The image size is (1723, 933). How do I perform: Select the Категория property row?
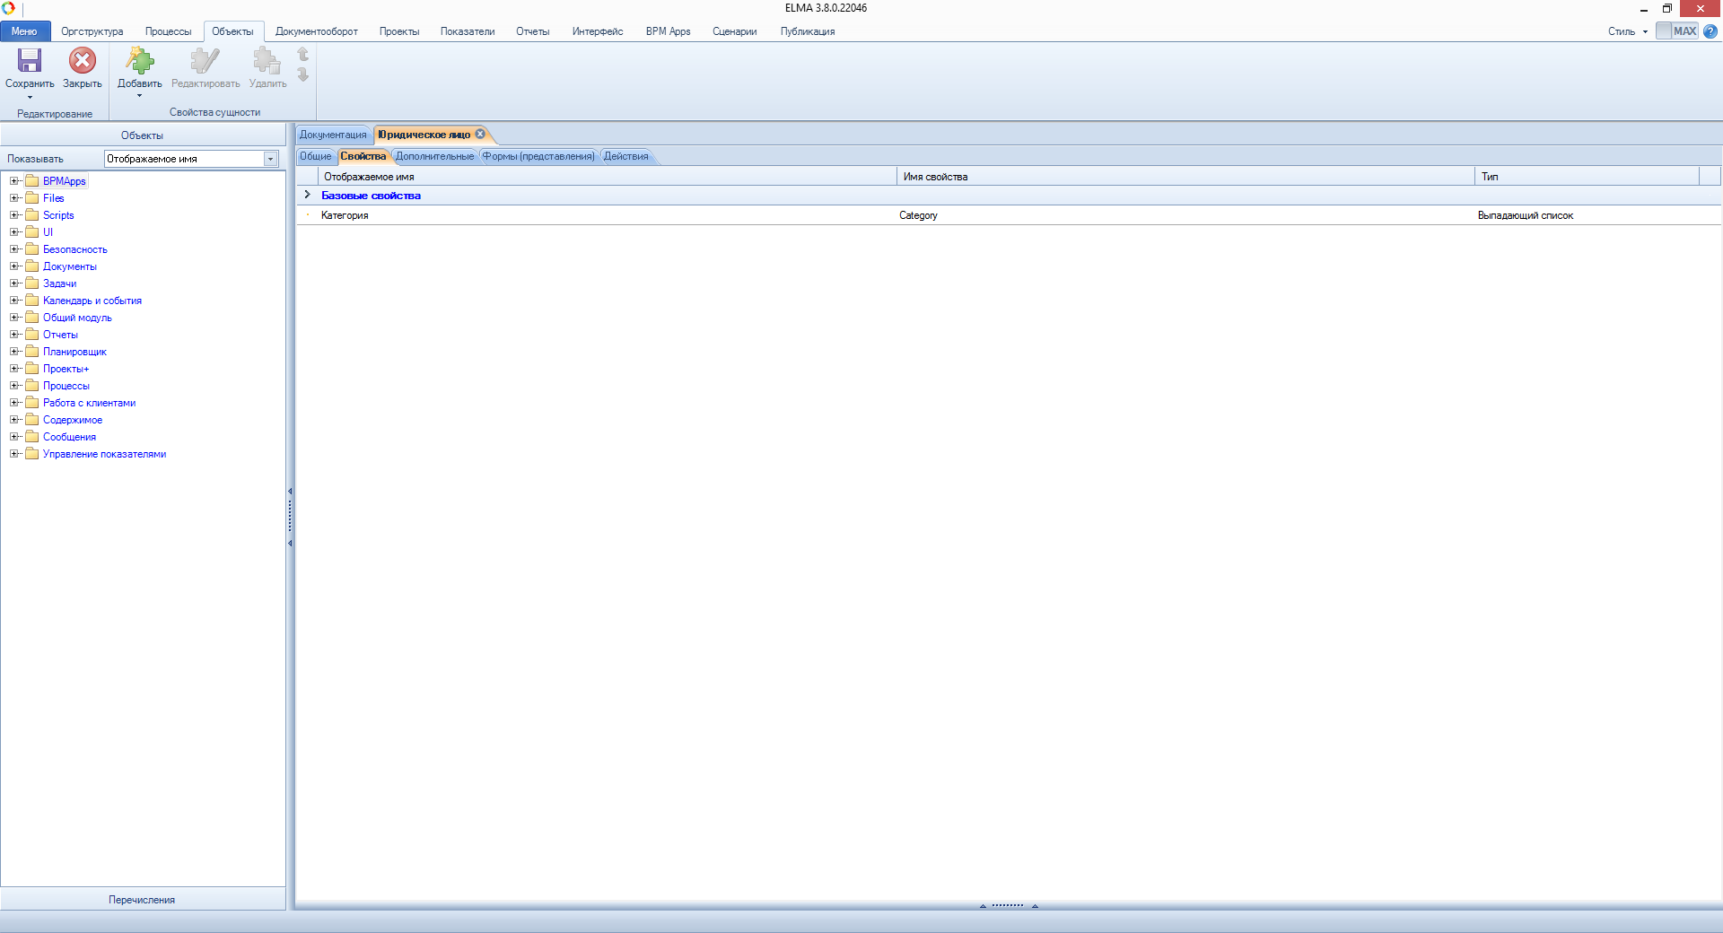(x=345, y=215)
